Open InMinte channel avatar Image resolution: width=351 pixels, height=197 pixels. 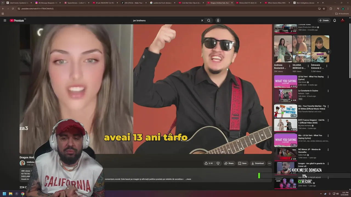point(22,163)
